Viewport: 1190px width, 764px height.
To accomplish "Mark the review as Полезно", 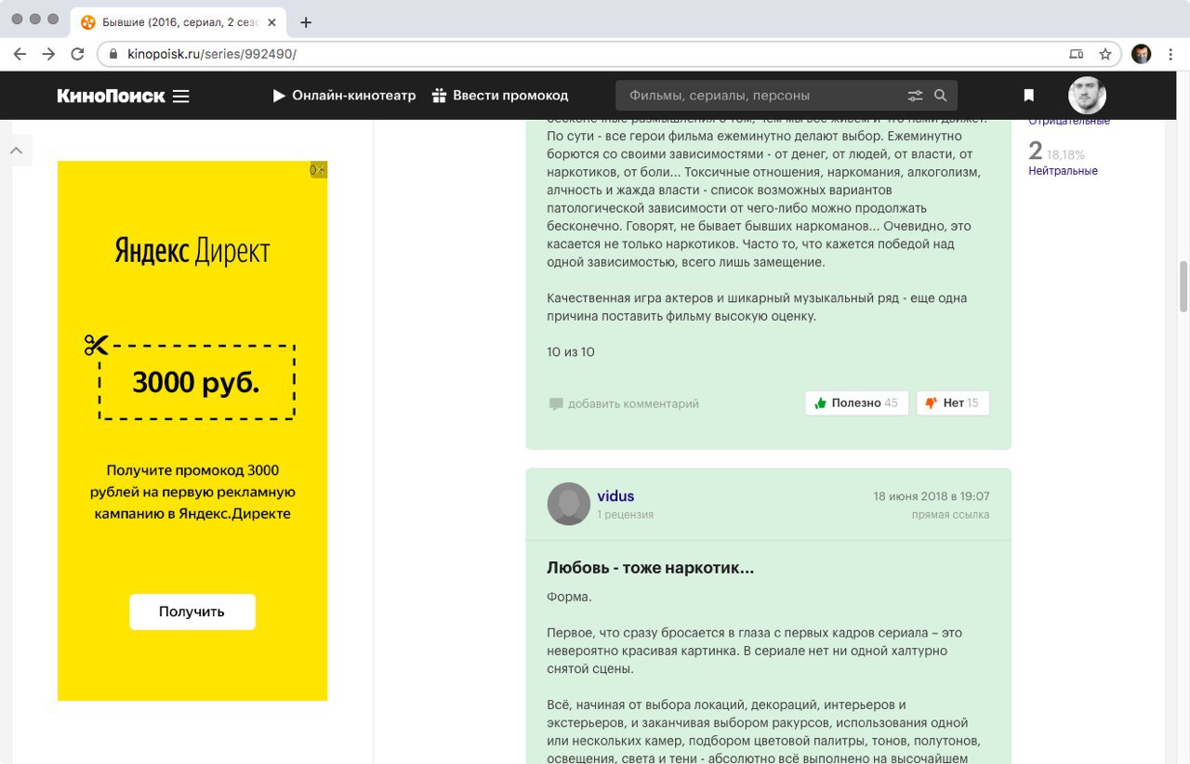I will 856,402.
